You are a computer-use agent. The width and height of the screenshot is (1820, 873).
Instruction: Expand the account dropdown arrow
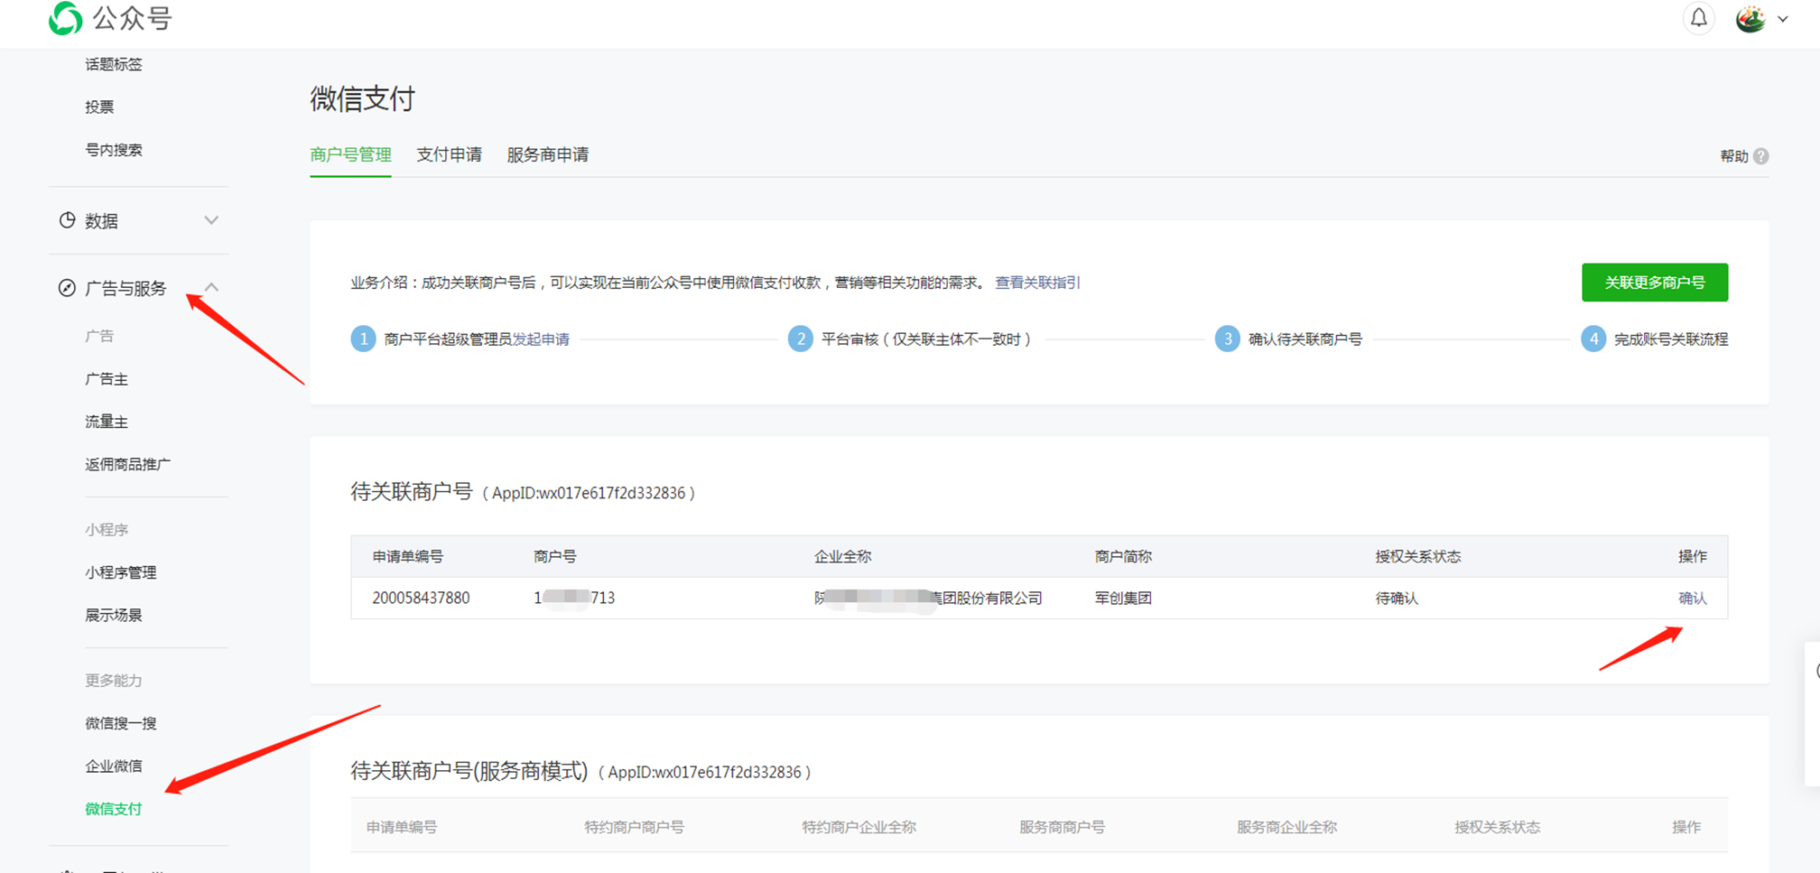1783,19
